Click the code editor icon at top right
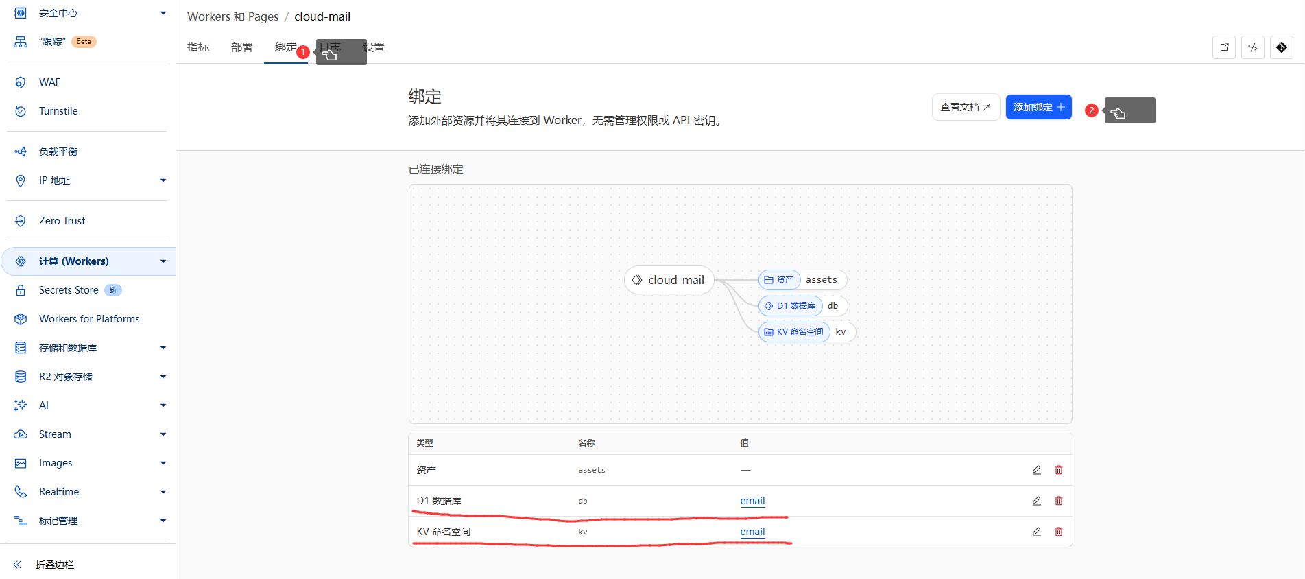 point(1253,47)
